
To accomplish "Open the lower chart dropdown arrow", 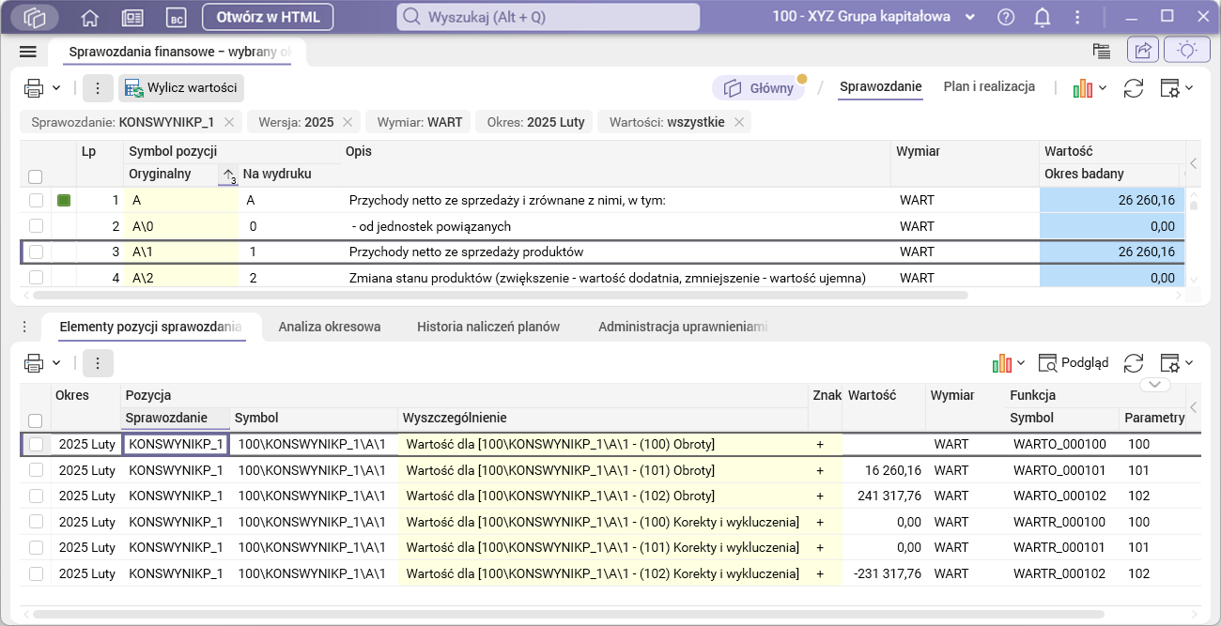I will point(1021,363).
